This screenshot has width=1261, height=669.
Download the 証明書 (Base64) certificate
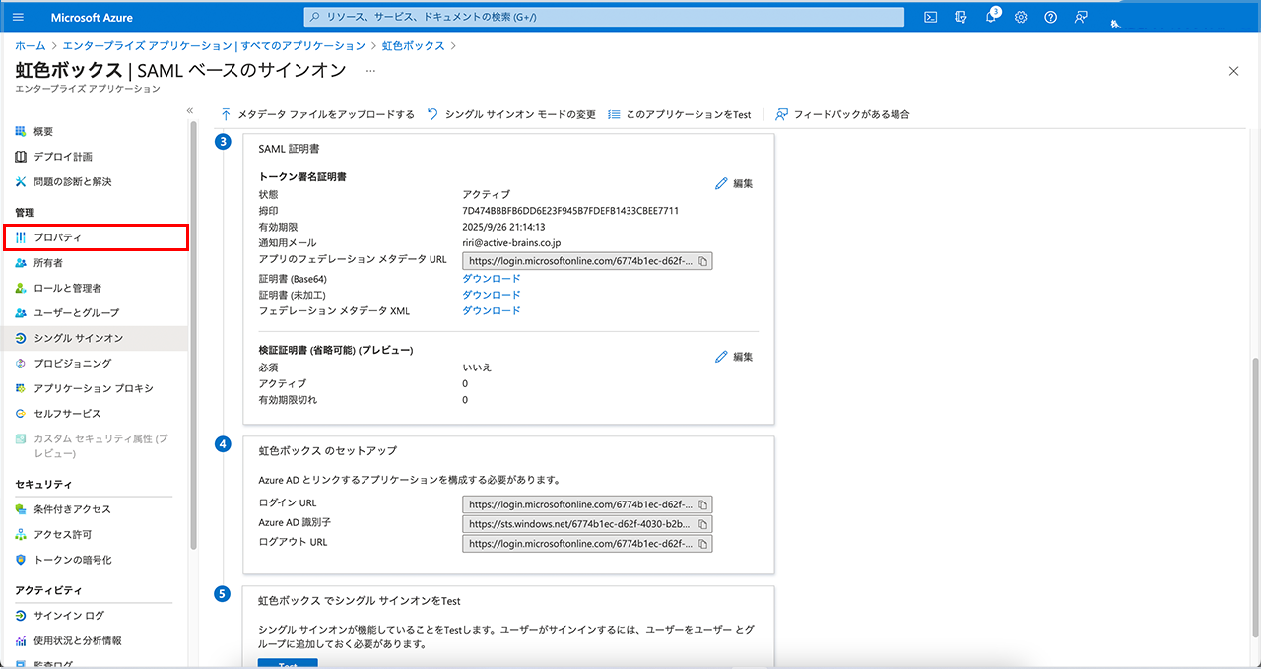pos(491,279)
